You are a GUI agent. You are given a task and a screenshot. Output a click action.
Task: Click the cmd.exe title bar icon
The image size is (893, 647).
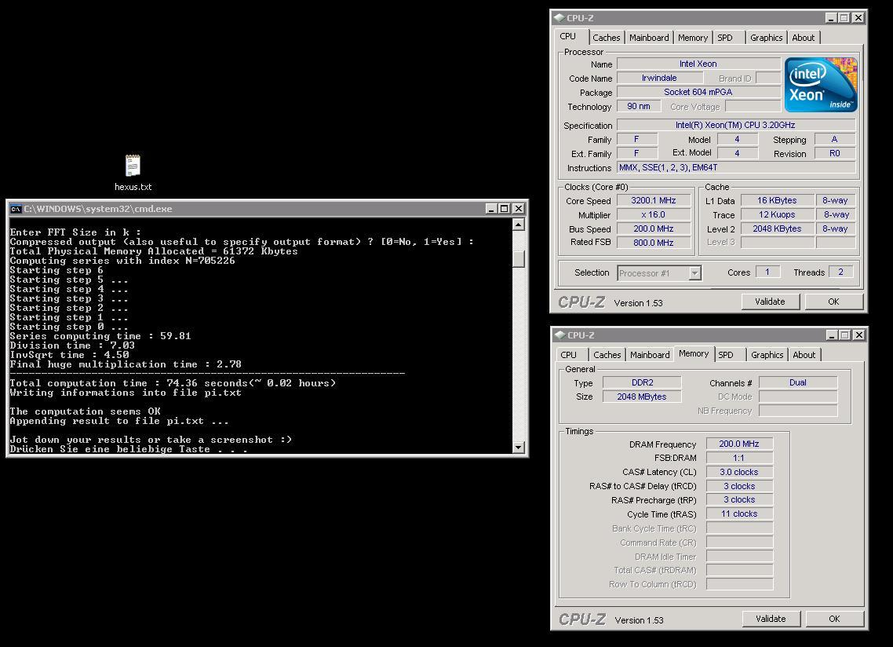pyautogui.click(x=16, y=209)
